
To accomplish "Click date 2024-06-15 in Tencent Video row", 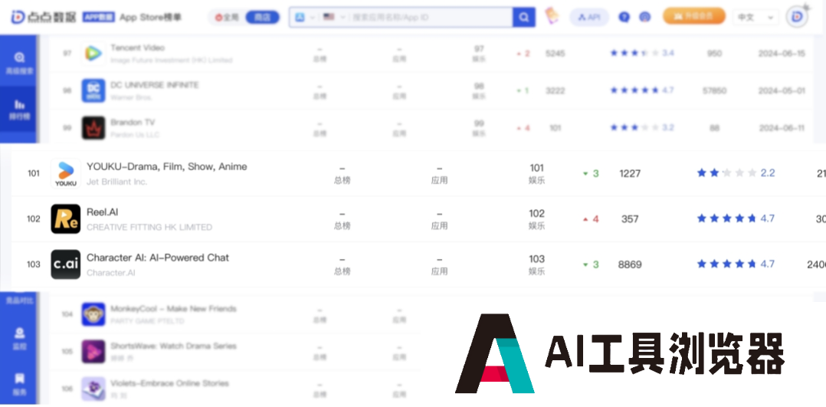I will click(x=782, y=53).
